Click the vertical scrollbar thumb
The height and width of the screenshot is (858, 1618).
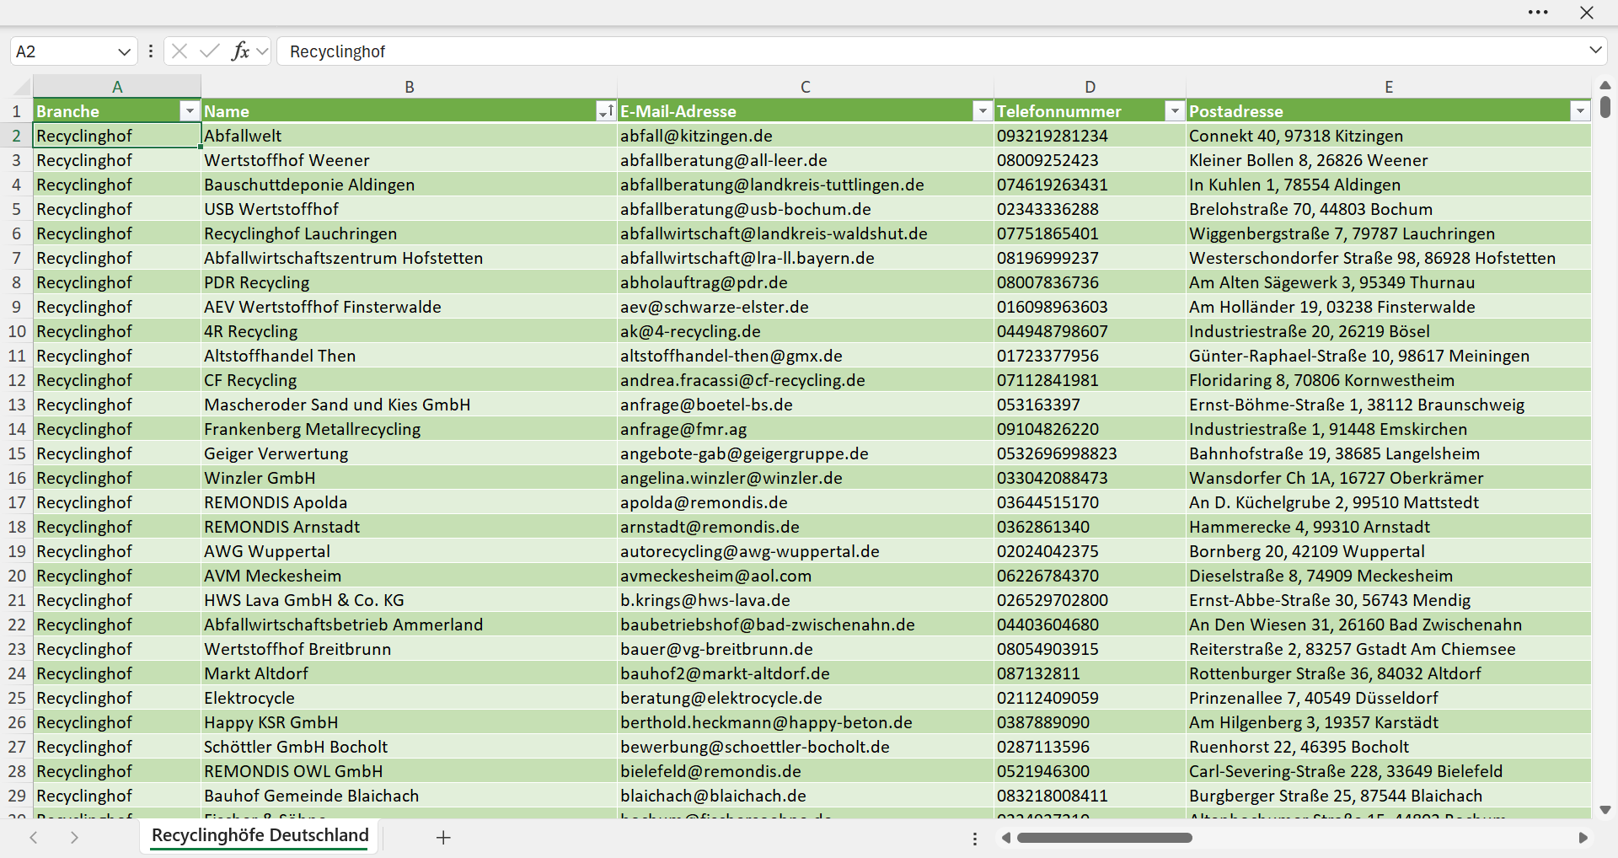point(1605,106)
